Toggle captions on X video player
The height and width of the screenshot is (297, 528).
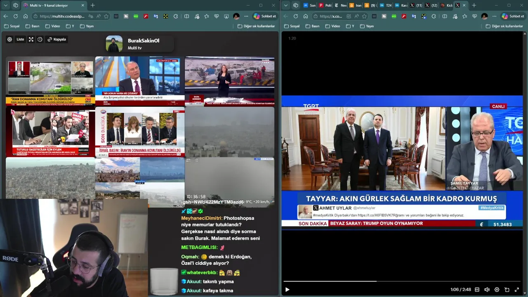(x=477, y=290)
